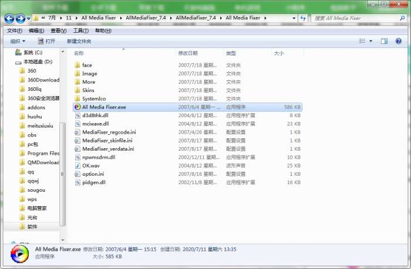Select the option.ini file icon
This screenshot has height=269, width=411.
(x=78, y=174)
